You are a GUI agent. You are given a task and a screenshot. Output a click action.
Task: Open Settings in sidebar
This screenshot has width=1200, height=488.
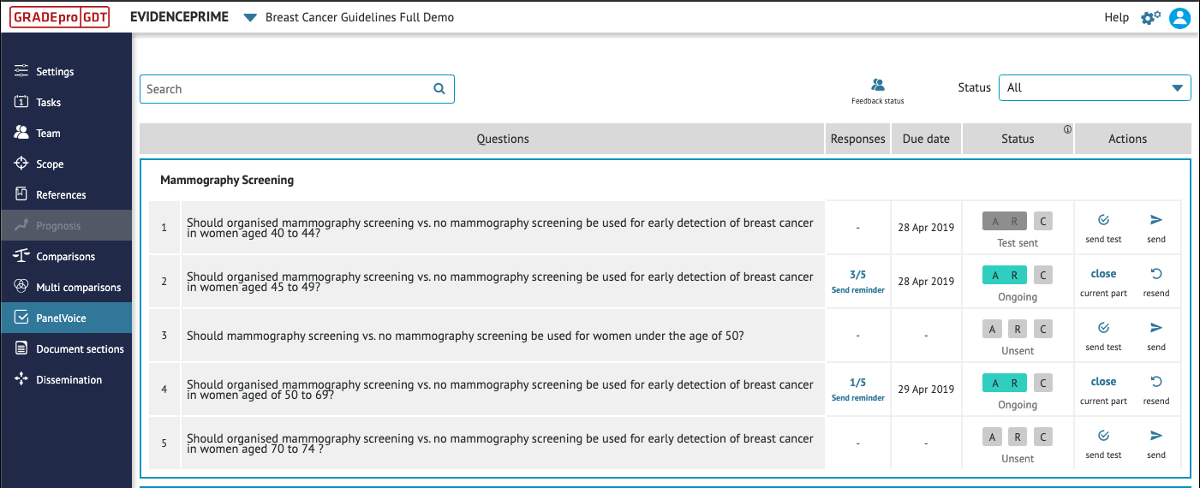66,72
